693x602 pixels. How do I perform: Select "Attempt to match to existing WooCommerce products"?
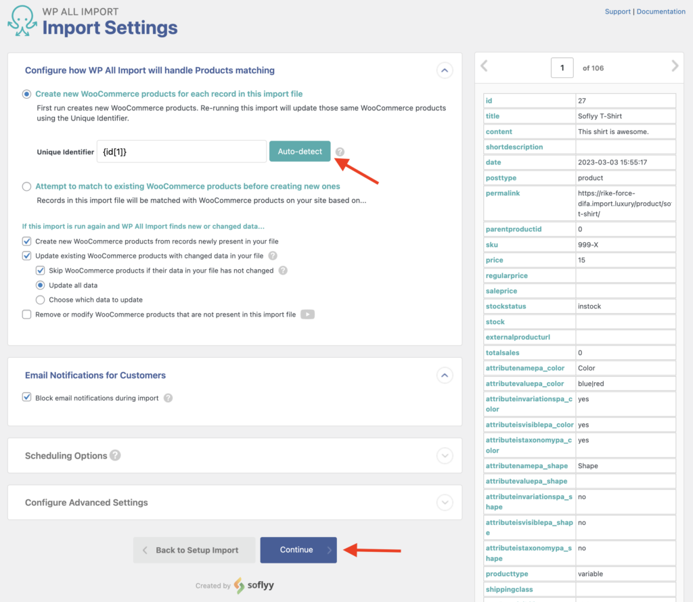(x=25, y=186)
